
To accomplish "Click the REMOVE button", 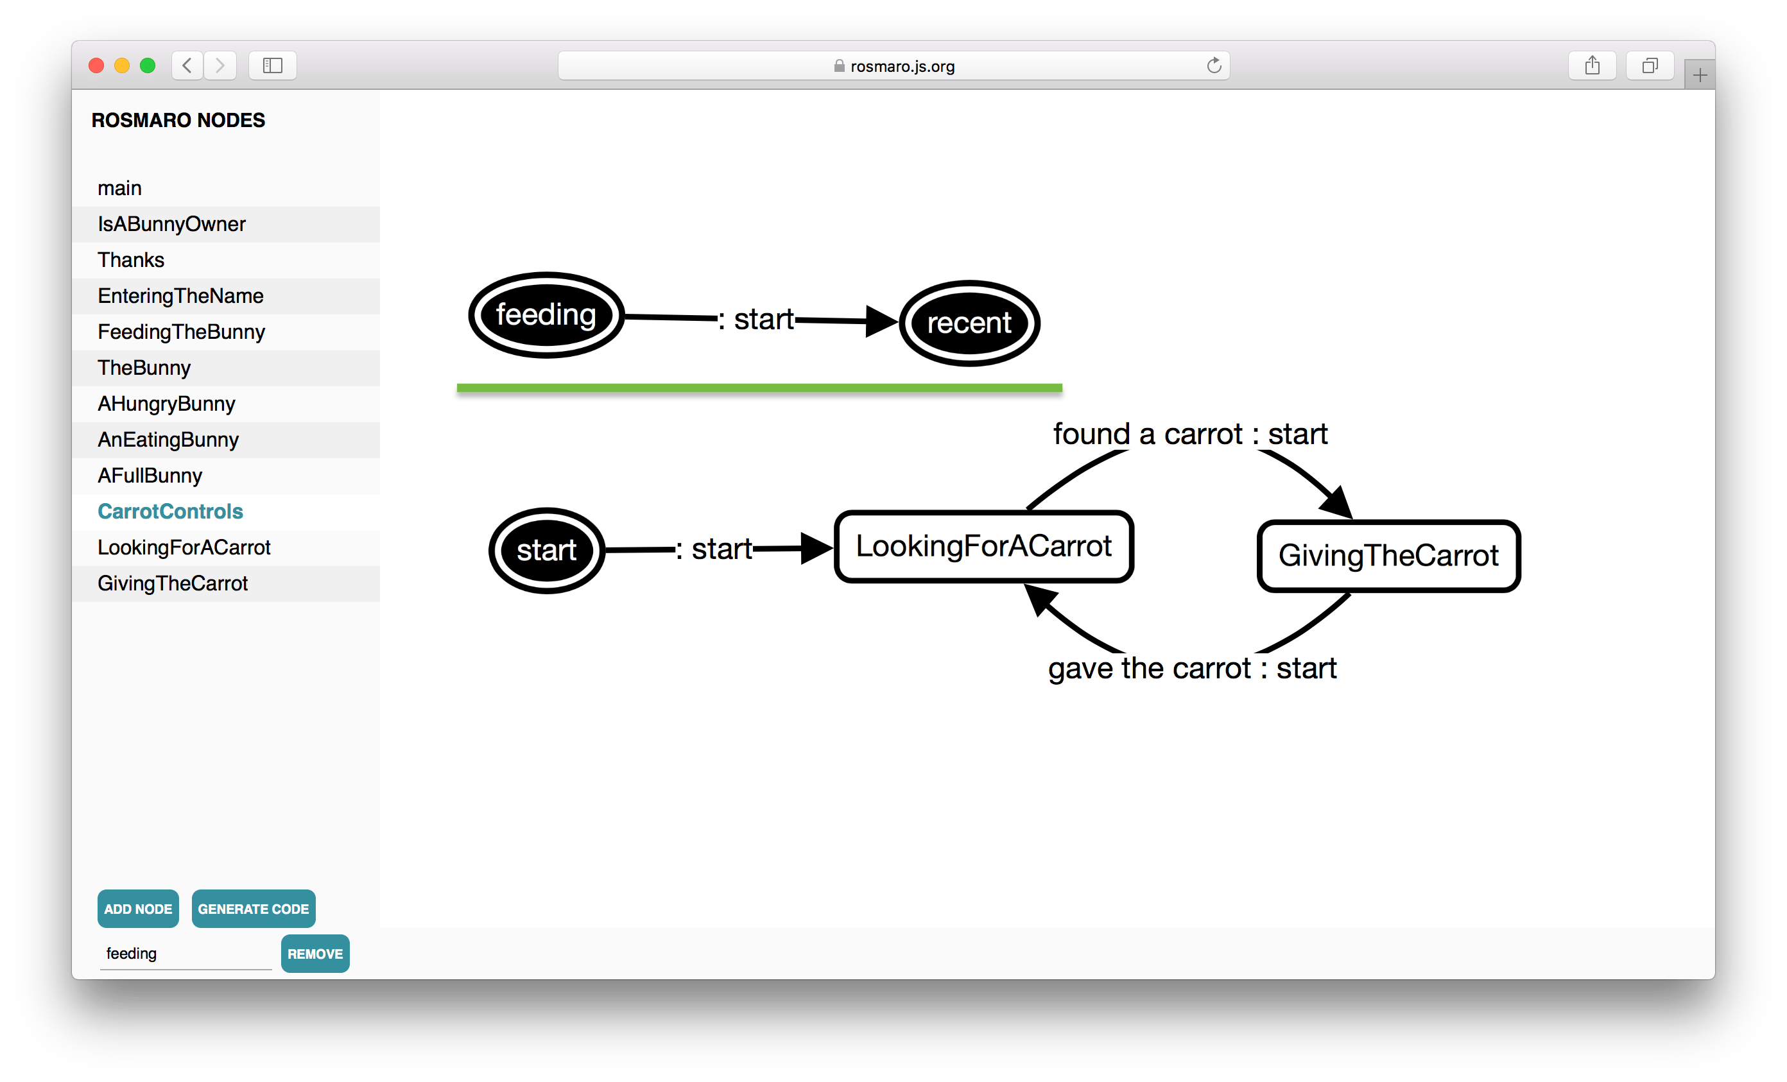I will pyautogui.click(x=315, y=954).
